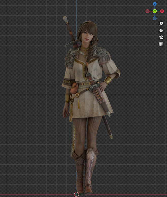Image resolution: width=167 pixels, height=197 pixels.
Task: Click the long scabbard tip near her thigh
Action: pyautogui.click(x=111, y=137)
